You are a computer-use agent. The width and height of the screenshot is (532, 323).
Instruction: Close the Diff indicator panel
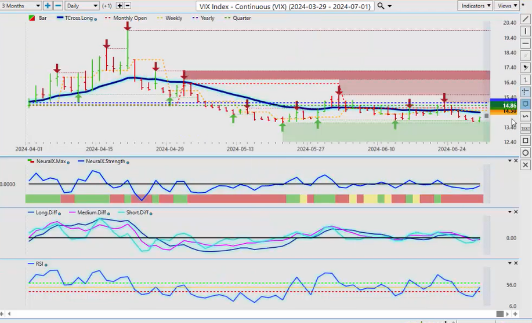[516, 212]
